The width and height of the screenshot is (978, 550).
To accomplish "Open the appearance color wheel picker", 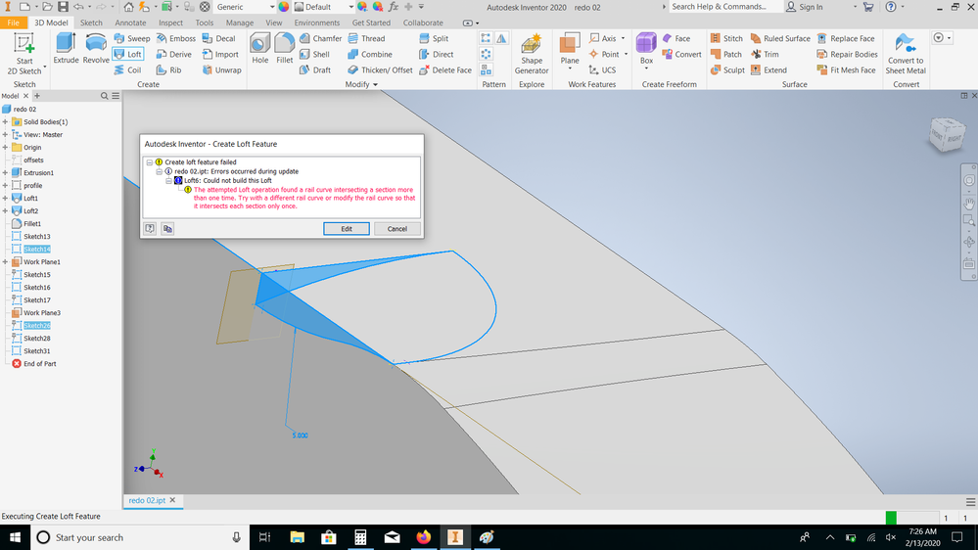I will 284,7.
